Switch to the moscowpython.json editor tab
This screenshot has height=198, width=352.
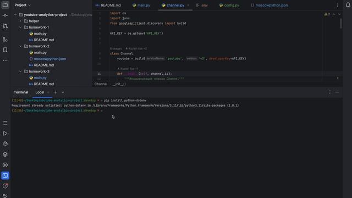coord(269,5)
